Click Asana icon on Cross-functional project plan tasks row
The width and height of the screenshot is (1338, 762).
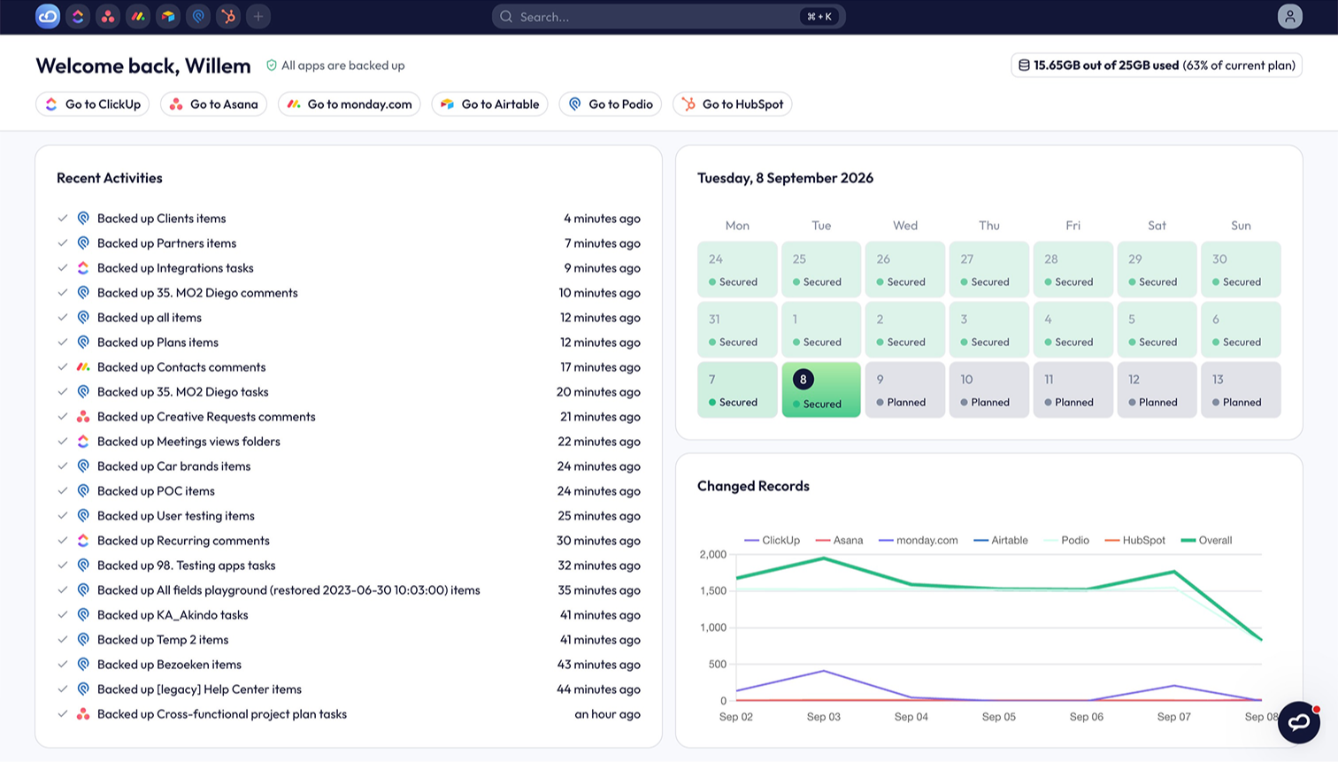[x=83, y=713]
